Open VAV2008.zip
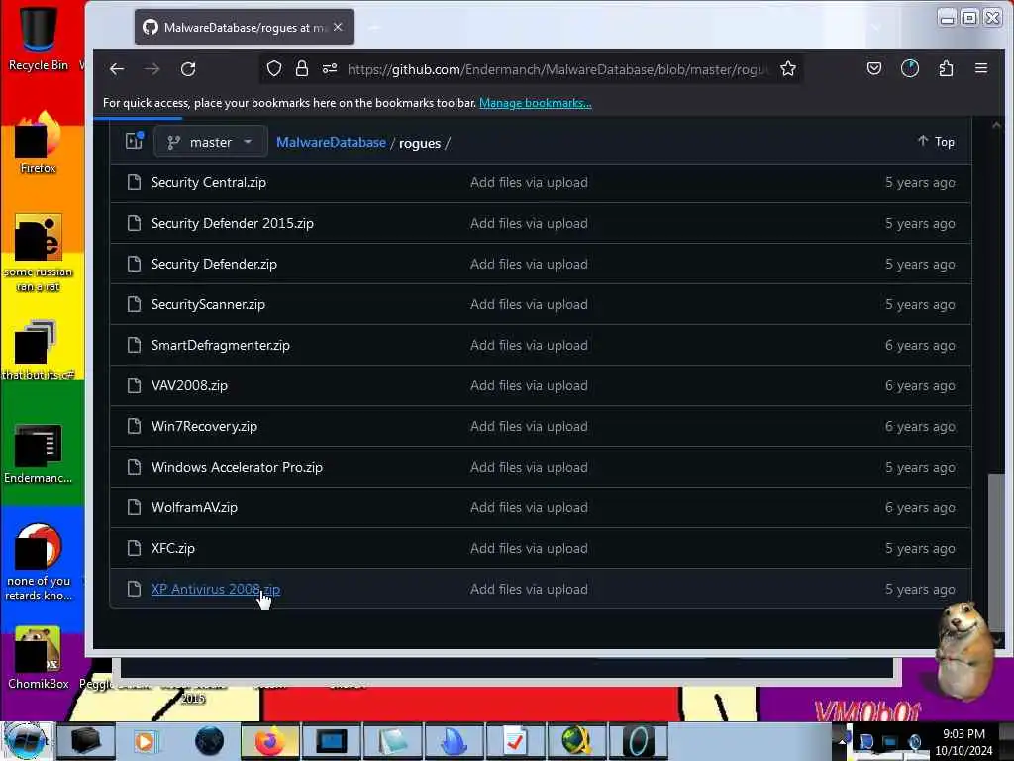Screen dimensions: 1014x761 coord(189,385)
